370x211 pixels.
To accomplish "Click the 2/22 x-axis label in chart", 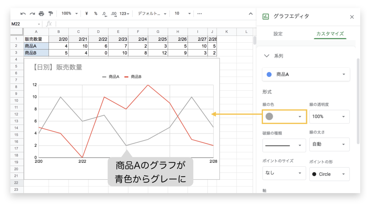I will coord(82,161).
